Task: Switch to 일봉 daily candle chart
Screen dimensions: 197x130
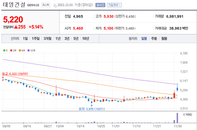Action: coord(144,39)
